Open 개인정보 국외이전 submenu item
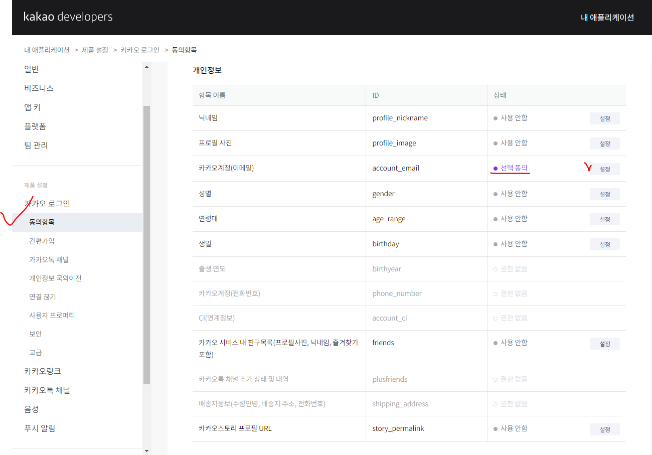Image resolution: width=652 pixels, height=455 pixels. tap(55, 278)
